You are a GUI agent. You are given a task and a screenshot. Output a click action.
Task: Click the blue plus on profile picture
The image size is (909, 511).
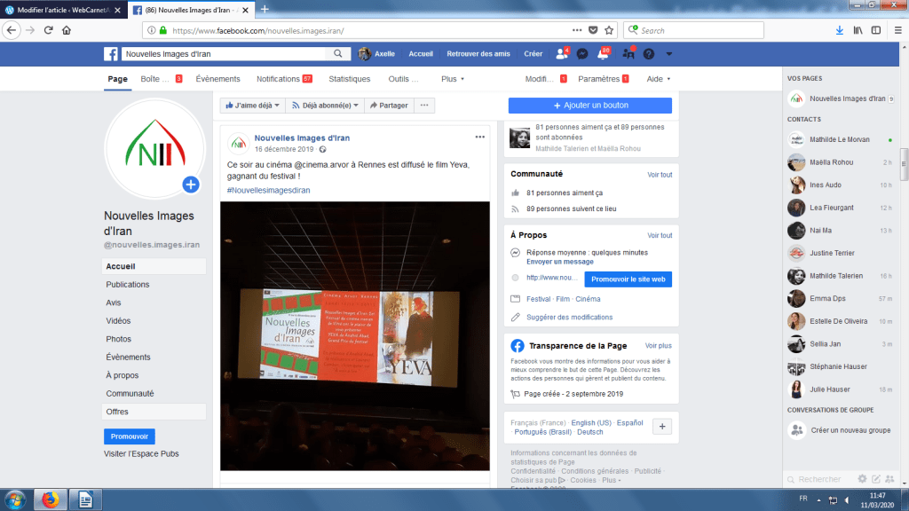(190, 185)
